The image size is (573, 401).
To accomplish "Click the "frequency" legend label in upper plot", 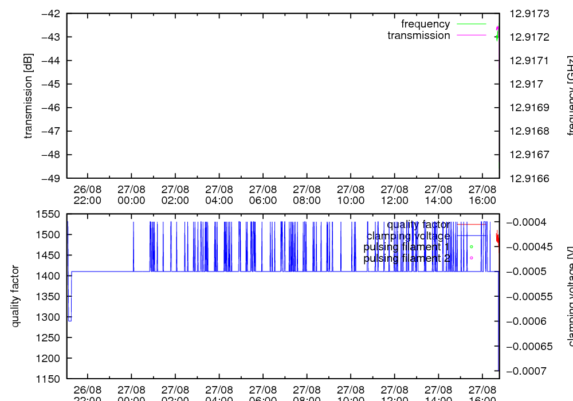I will (425, 24).
